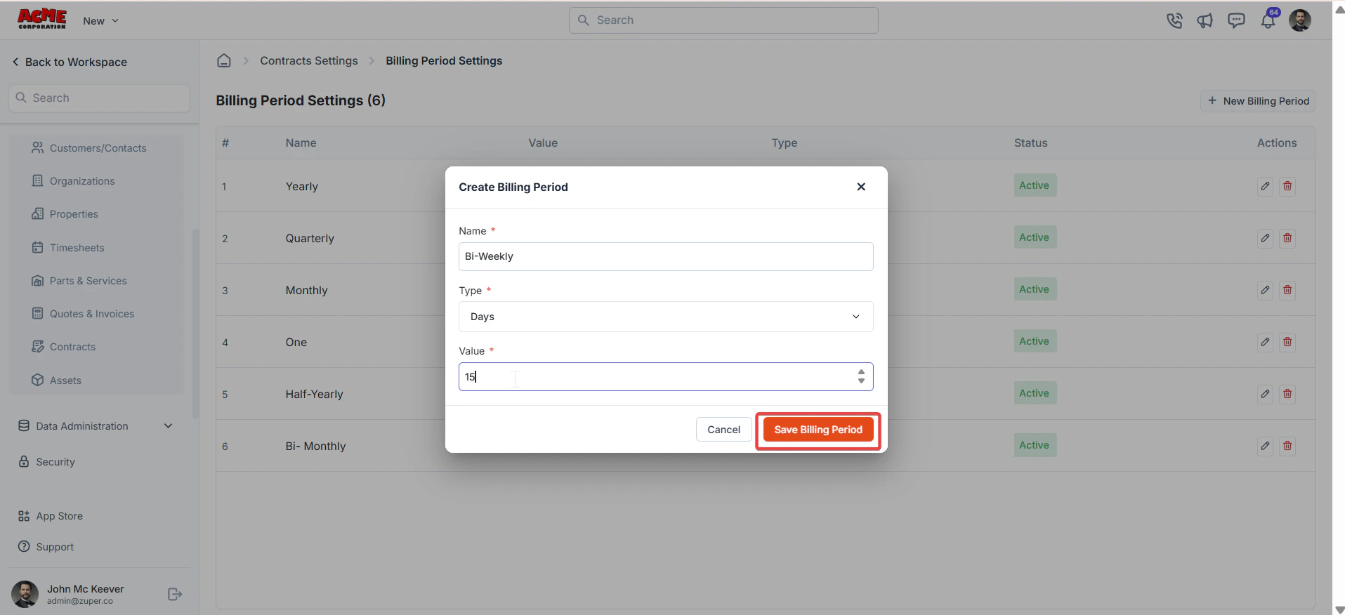Click Save Billing Period button
1345x615 pixels.
coord(818,430)
